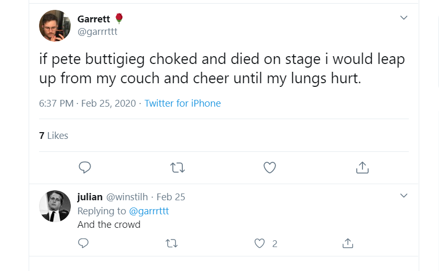Open Garrett's profile picture
The height and width of the screenshot is (271, 439).
click(x=55, y=25)
